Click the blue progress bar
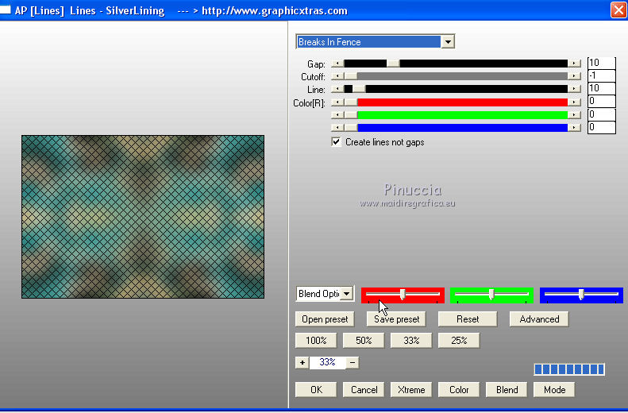Screen dimensions: 628x413 pyautogui.click(x=569, y=369)
